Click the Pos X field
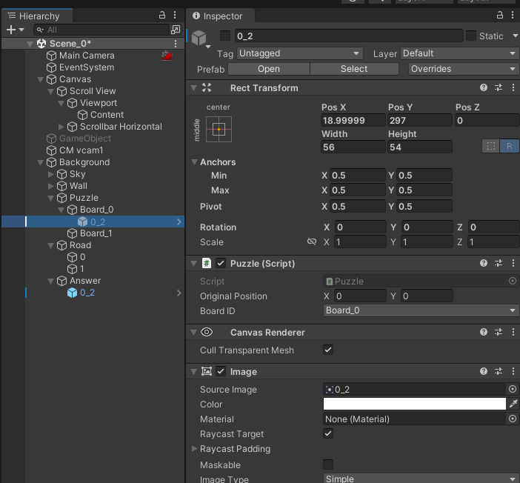Screen dimensions: 520x483 tap(353, 120)
